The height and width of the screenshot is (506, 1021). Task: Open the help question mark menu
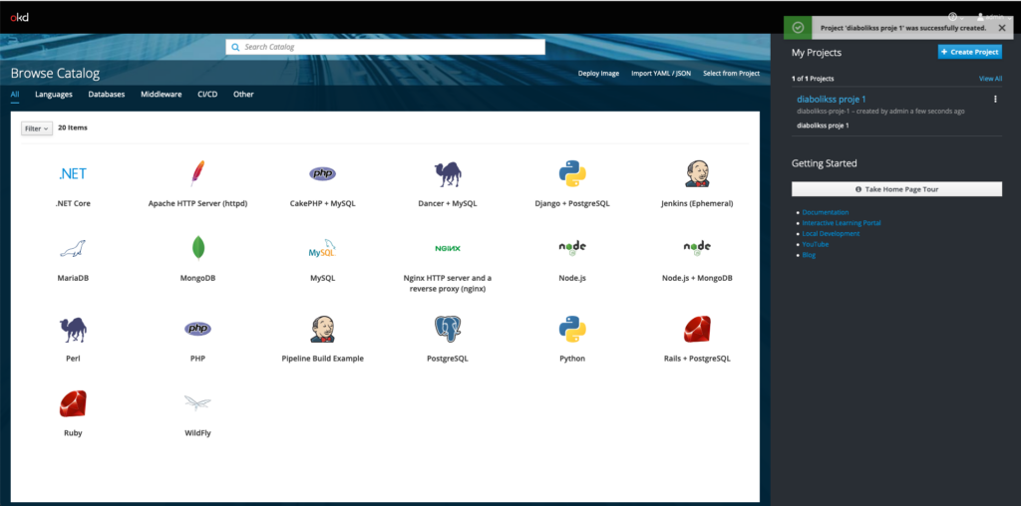tap(956, 17)
